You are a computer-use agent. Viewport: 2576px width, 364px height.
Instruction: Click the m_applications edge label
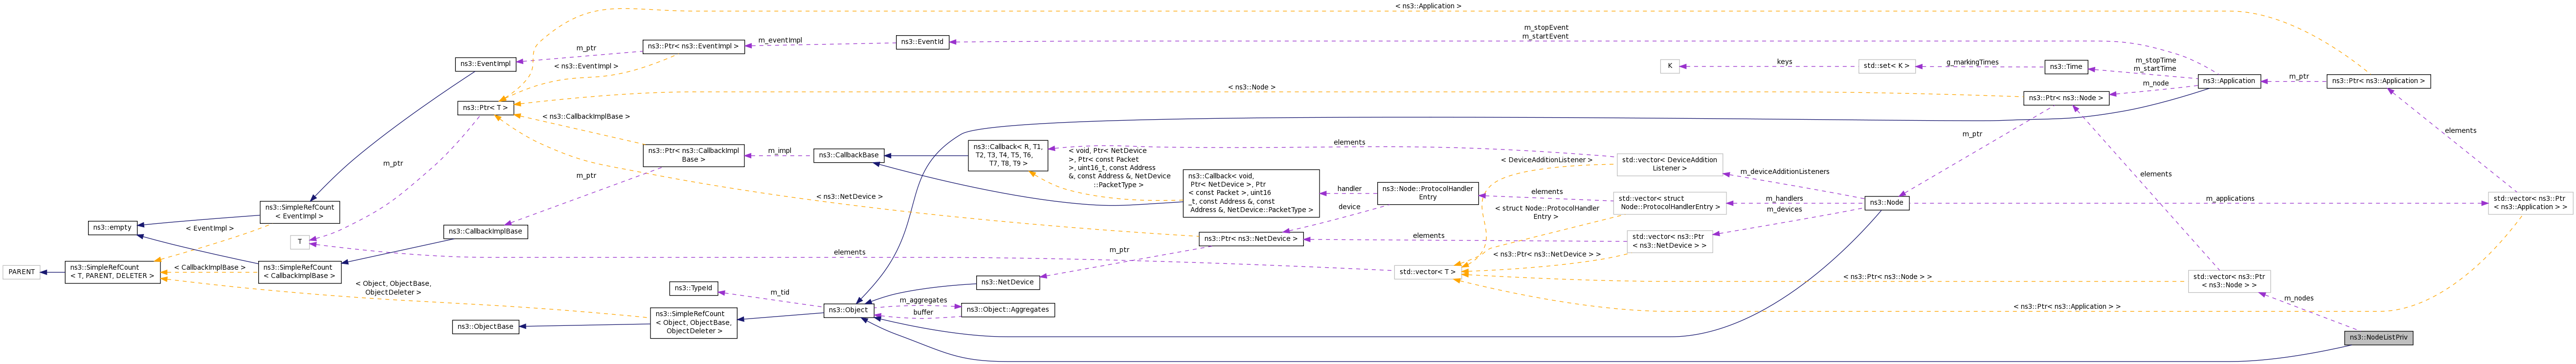pyautogui.click(x=2229, y=198)
